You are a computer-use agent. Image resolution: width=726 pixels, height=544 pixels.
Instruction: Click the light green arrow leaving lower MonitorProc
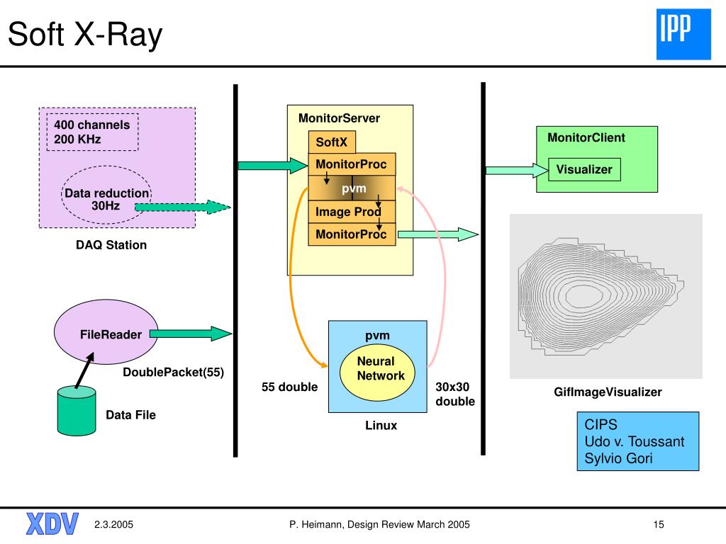pos(438,234)
